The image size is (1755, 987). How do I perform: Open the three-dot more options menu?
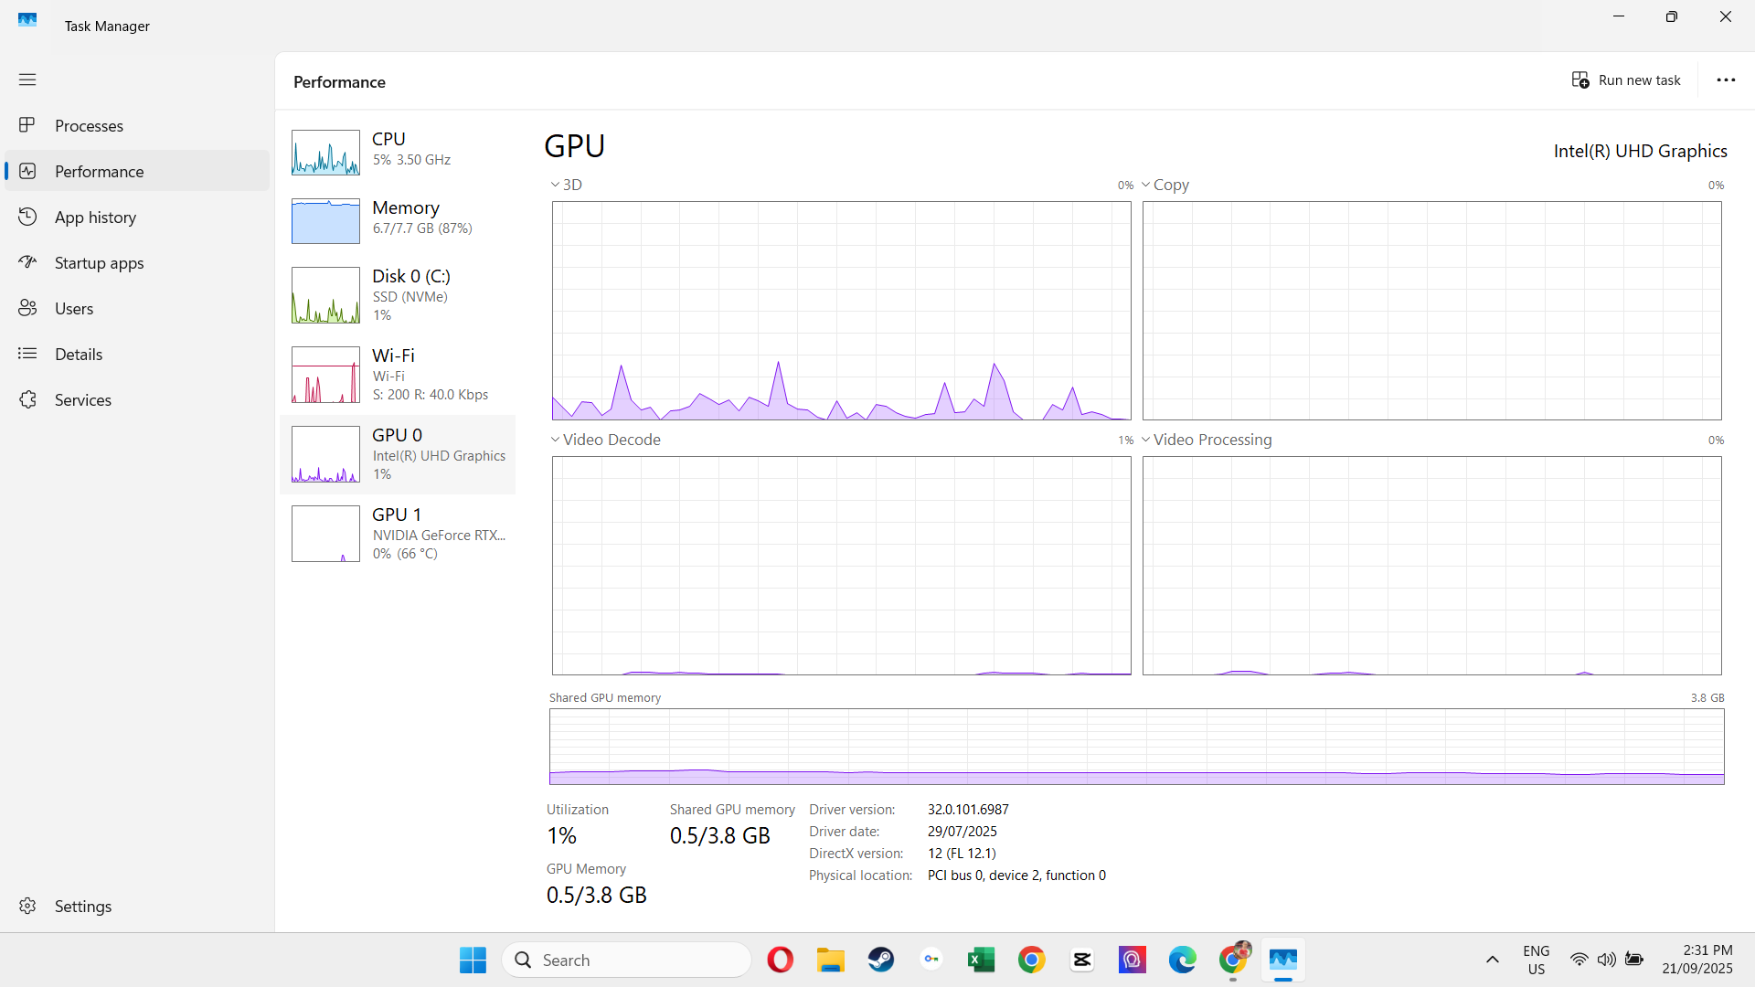pyautogui.click(x=1726, y=80)
